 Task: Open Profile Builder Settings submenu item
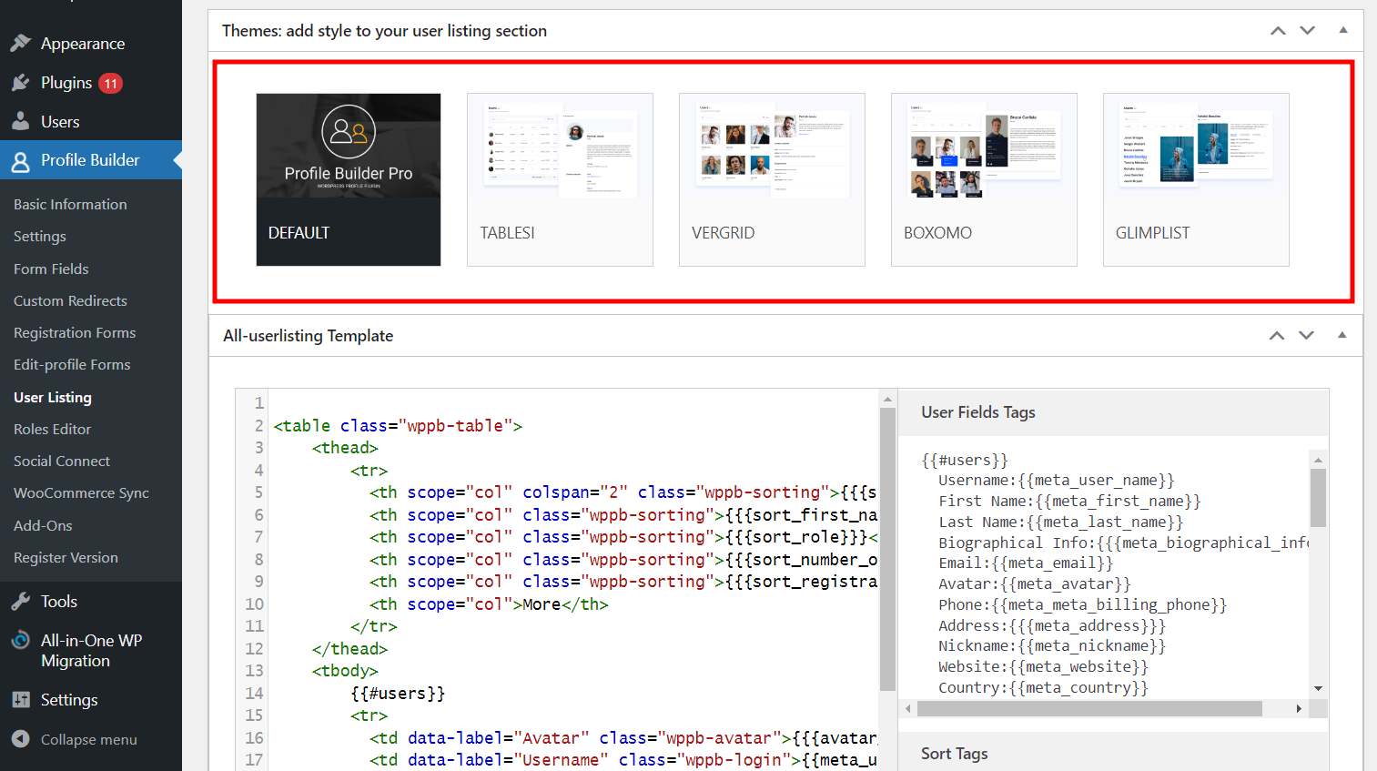click(40, 236)
